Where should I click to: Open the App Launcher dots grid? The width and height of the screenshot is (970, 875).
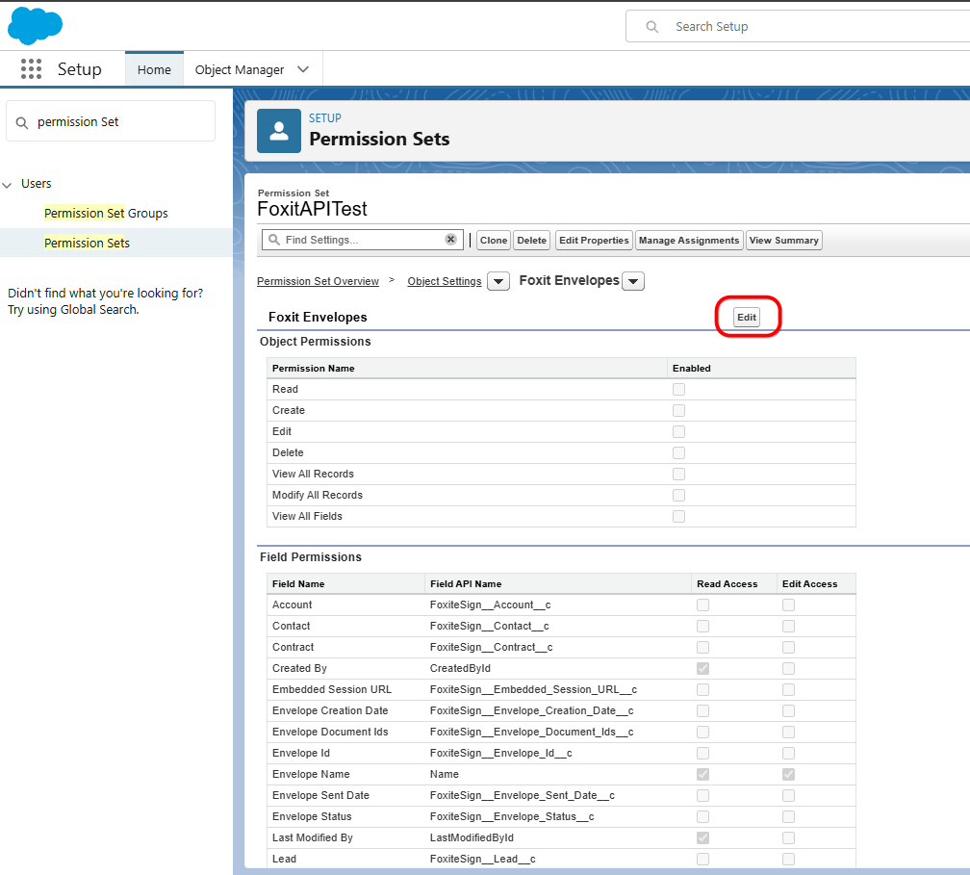(x=31, y=69)
